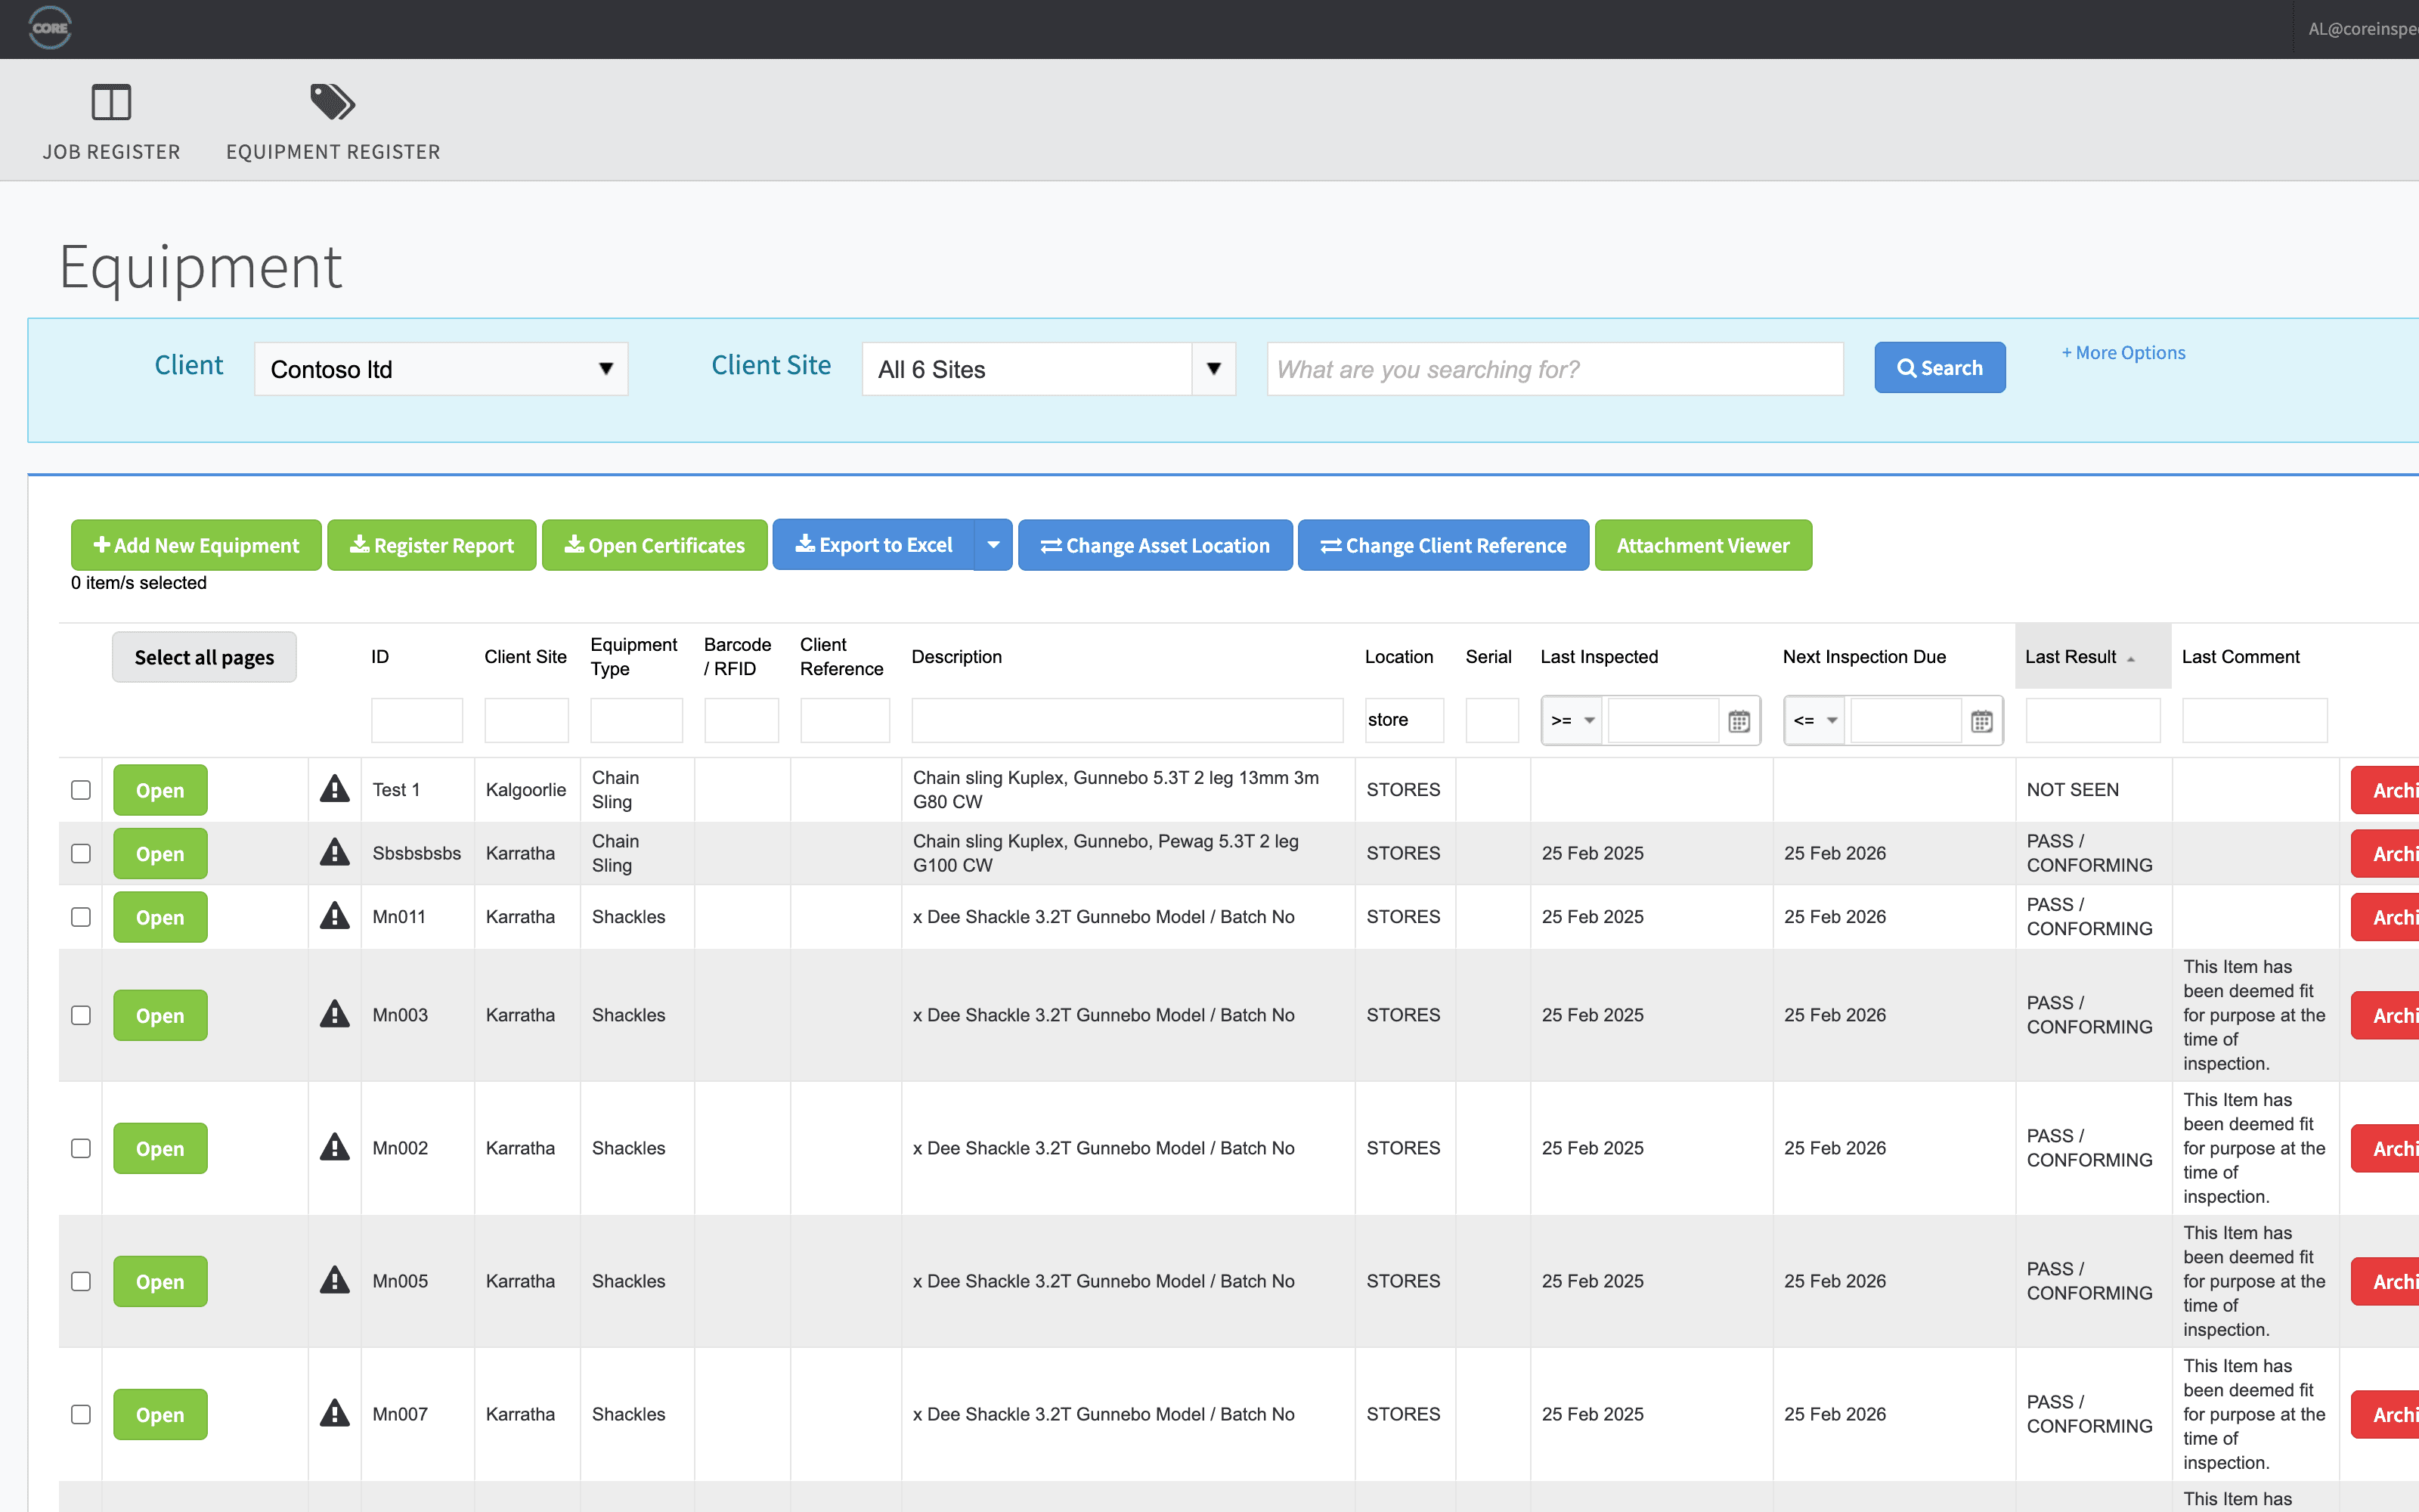Archive the Mn003 equipment row
The image size is (2419, 1512).
tap(2385, 1015)
